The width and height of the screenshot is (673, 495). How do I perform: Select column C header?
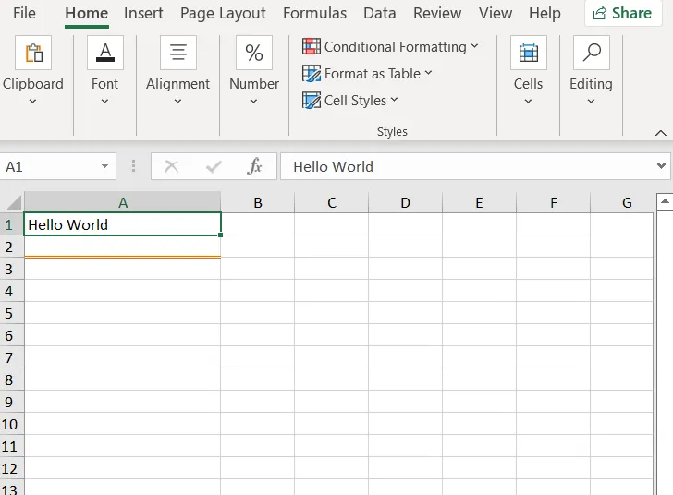coord(331,203)
